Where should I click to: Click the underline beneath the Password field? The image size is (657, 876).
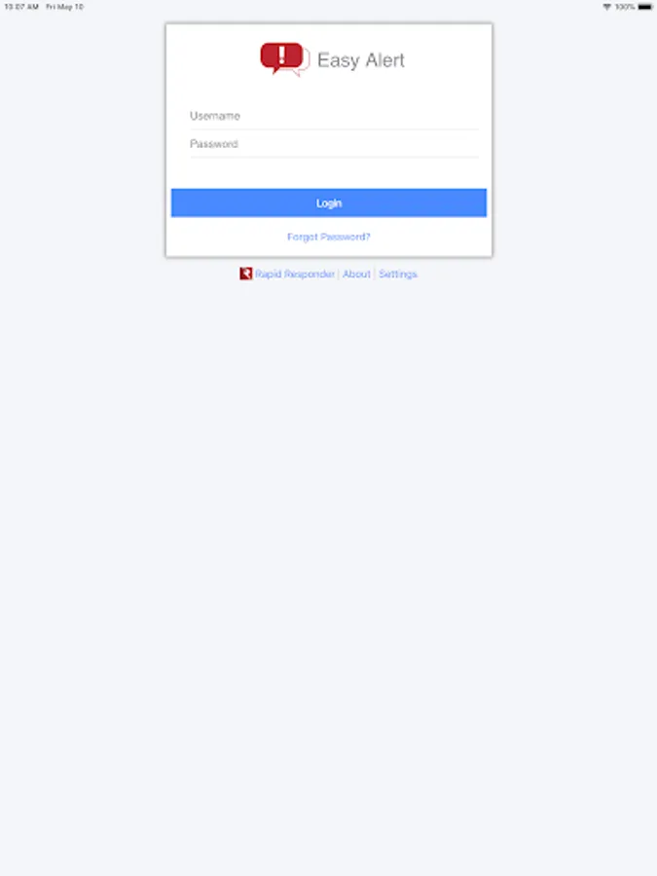pos(334,157)
